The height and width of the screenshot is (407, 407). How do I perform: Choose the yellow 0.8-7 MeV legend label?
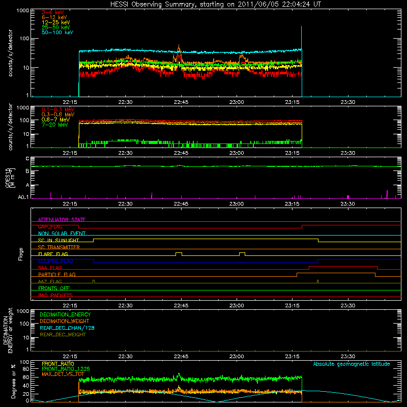(x=55, y=120)
